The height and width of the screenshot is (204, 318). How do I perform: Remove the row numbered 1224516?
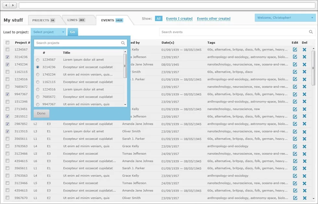(304, 79)
